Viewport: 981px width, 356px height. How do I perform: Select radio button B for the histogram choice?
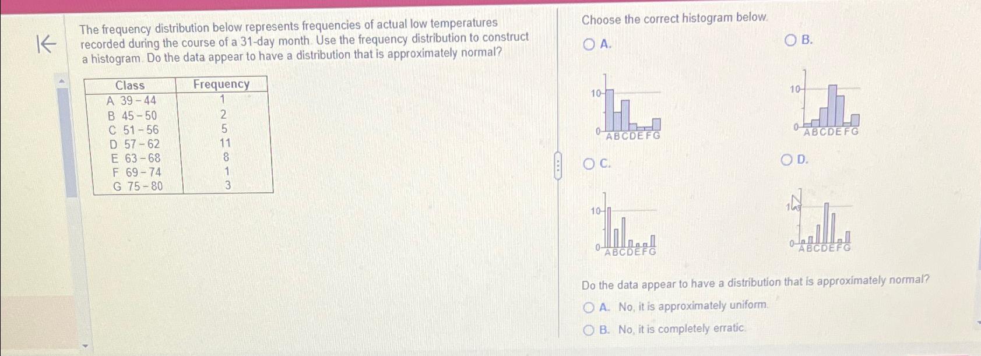tap(790, 40)
